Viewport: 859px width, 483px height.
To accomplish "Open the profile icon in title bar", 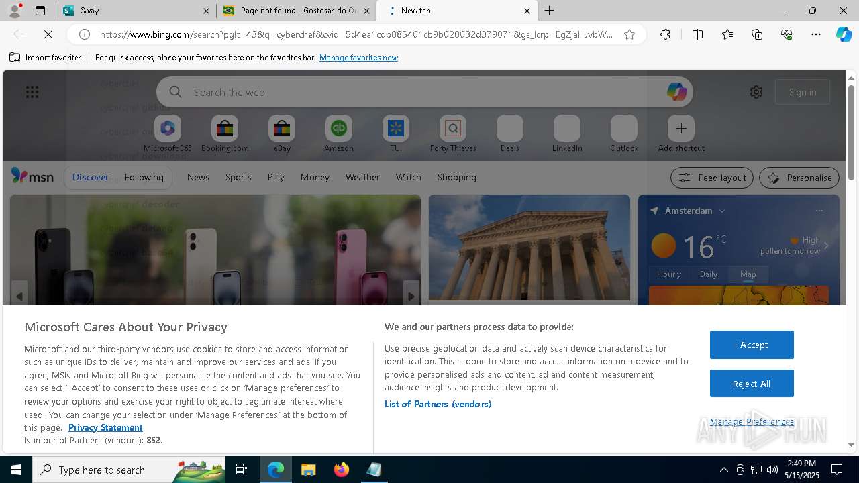I will tap(14, 10).
